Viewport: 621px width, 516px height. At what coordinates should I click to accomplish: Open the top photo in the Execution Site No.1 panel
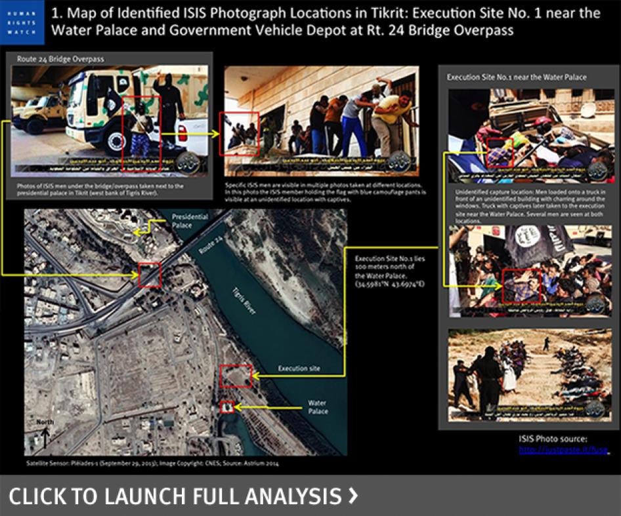pos(530,136)
